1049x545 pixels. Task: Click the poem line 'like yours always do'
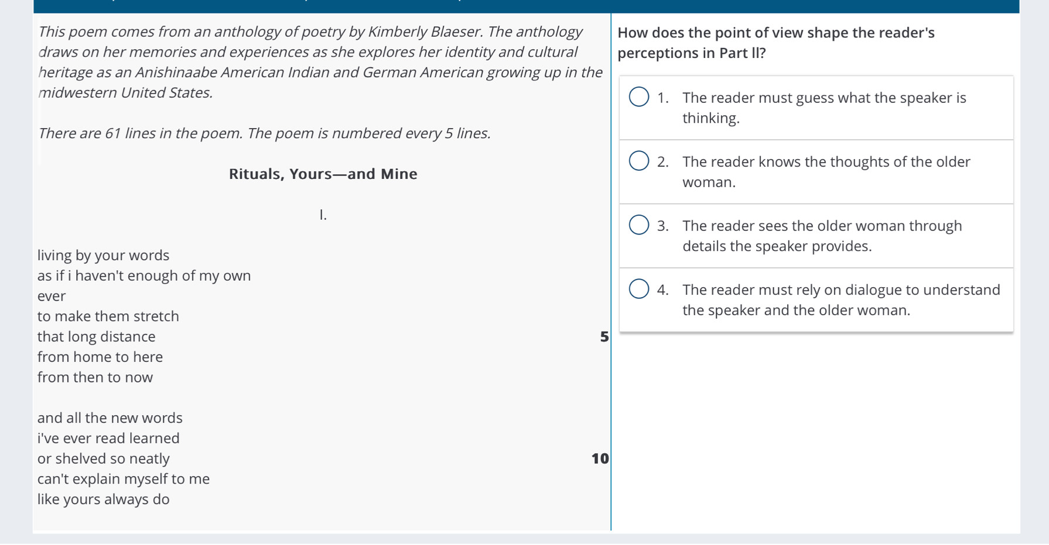(103, 499)
